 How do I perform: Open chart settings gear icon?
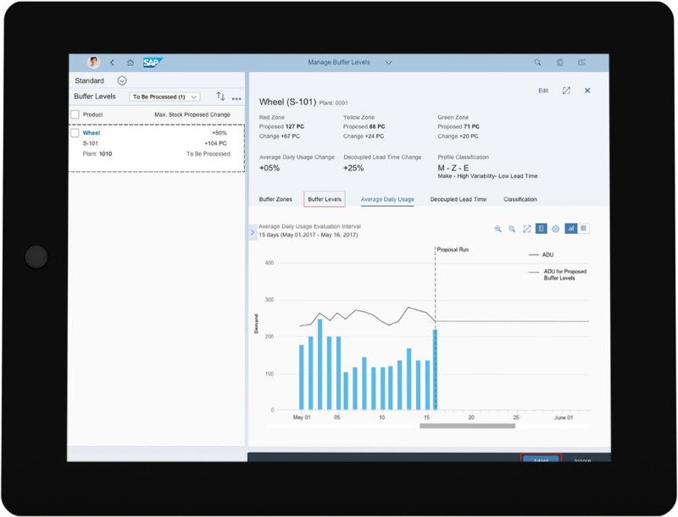point(555,229)
